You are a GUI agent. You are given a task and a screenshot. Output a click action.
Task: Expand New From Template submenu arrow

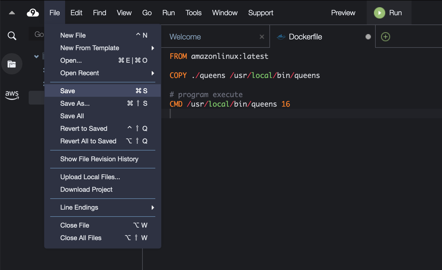point(153,48)
